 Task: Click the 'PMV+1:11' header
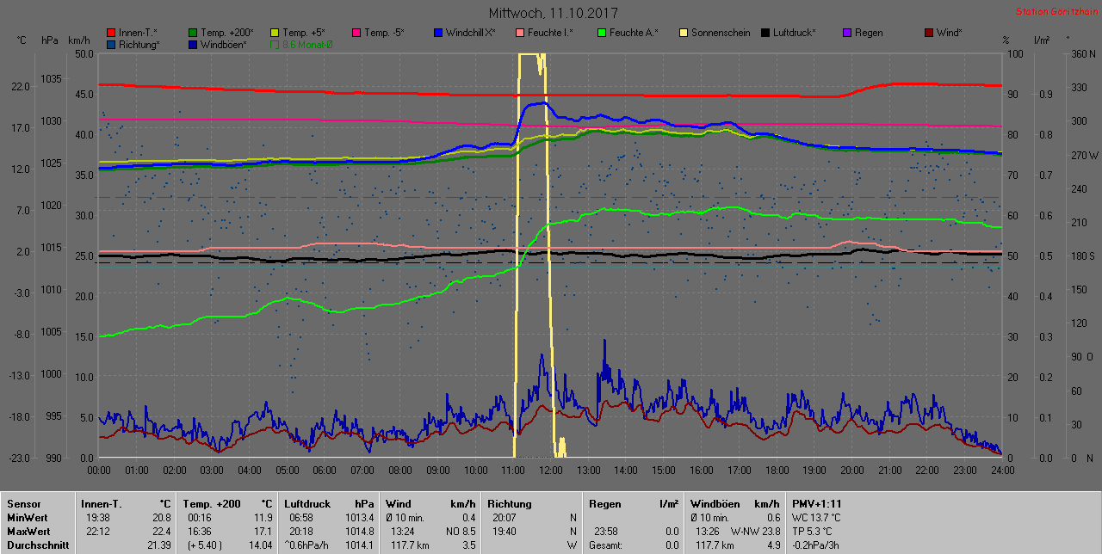coord(816,503)
